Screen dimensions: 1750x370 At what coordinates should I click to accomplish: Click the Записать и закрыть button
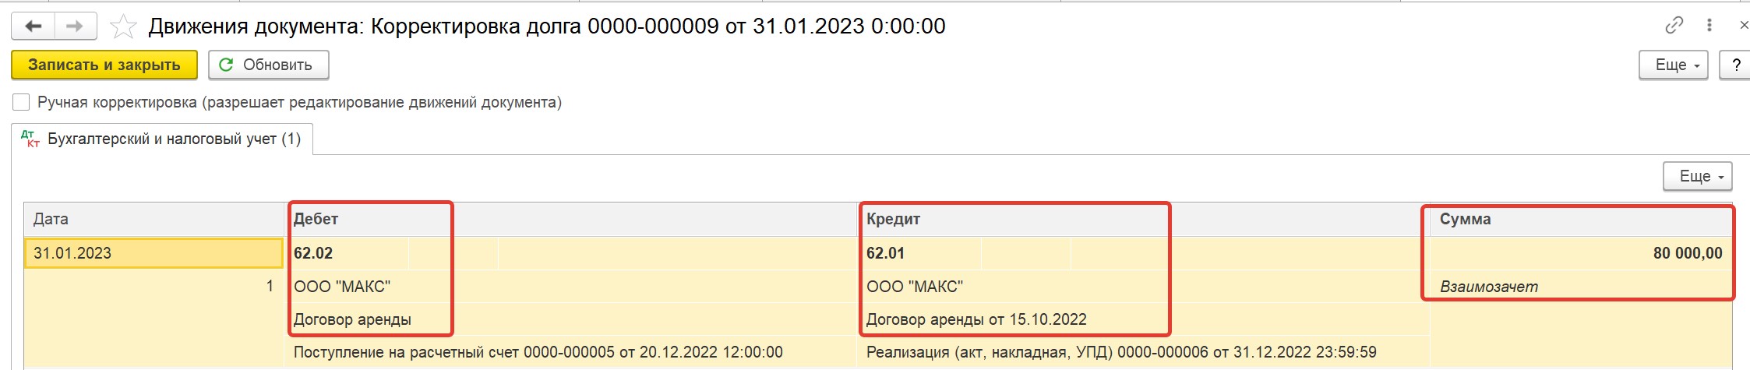104,65
